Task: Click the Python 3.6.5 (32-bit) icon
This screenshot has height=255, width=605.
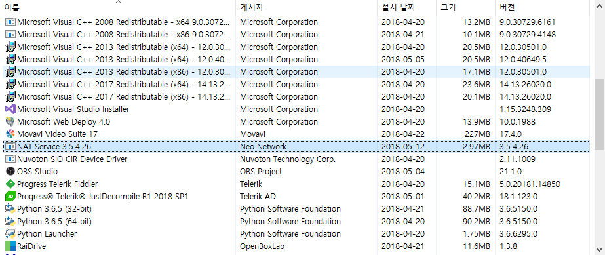Action: 10,208
